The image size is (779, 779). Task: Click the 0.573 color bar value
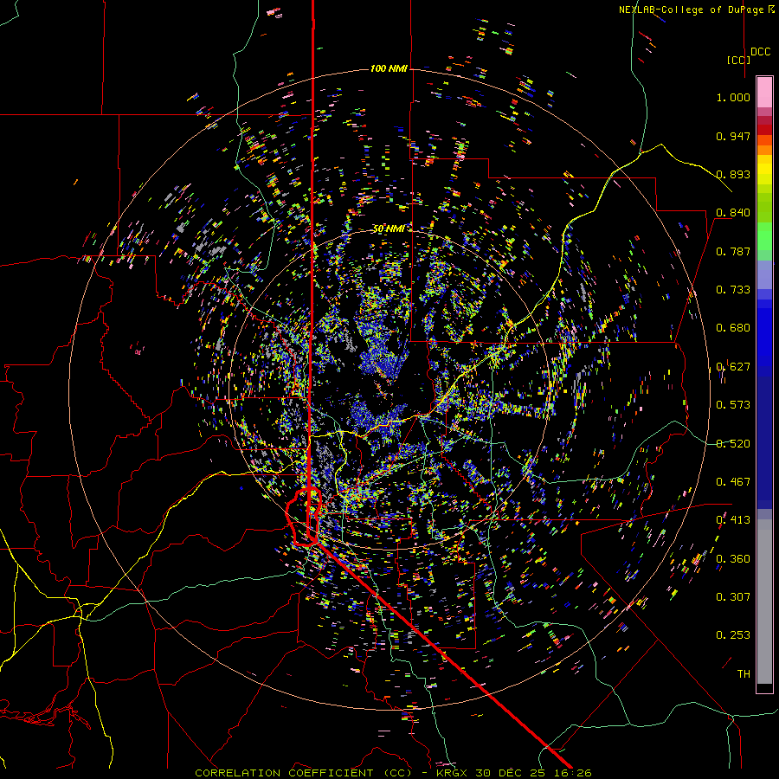pyautogui.click(x=733, y=405)
